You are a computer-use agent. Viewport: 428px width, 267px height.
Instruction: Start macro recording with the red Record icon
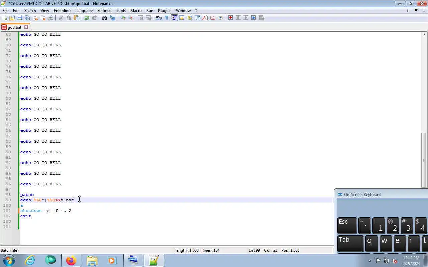click(x=231, y=18)
